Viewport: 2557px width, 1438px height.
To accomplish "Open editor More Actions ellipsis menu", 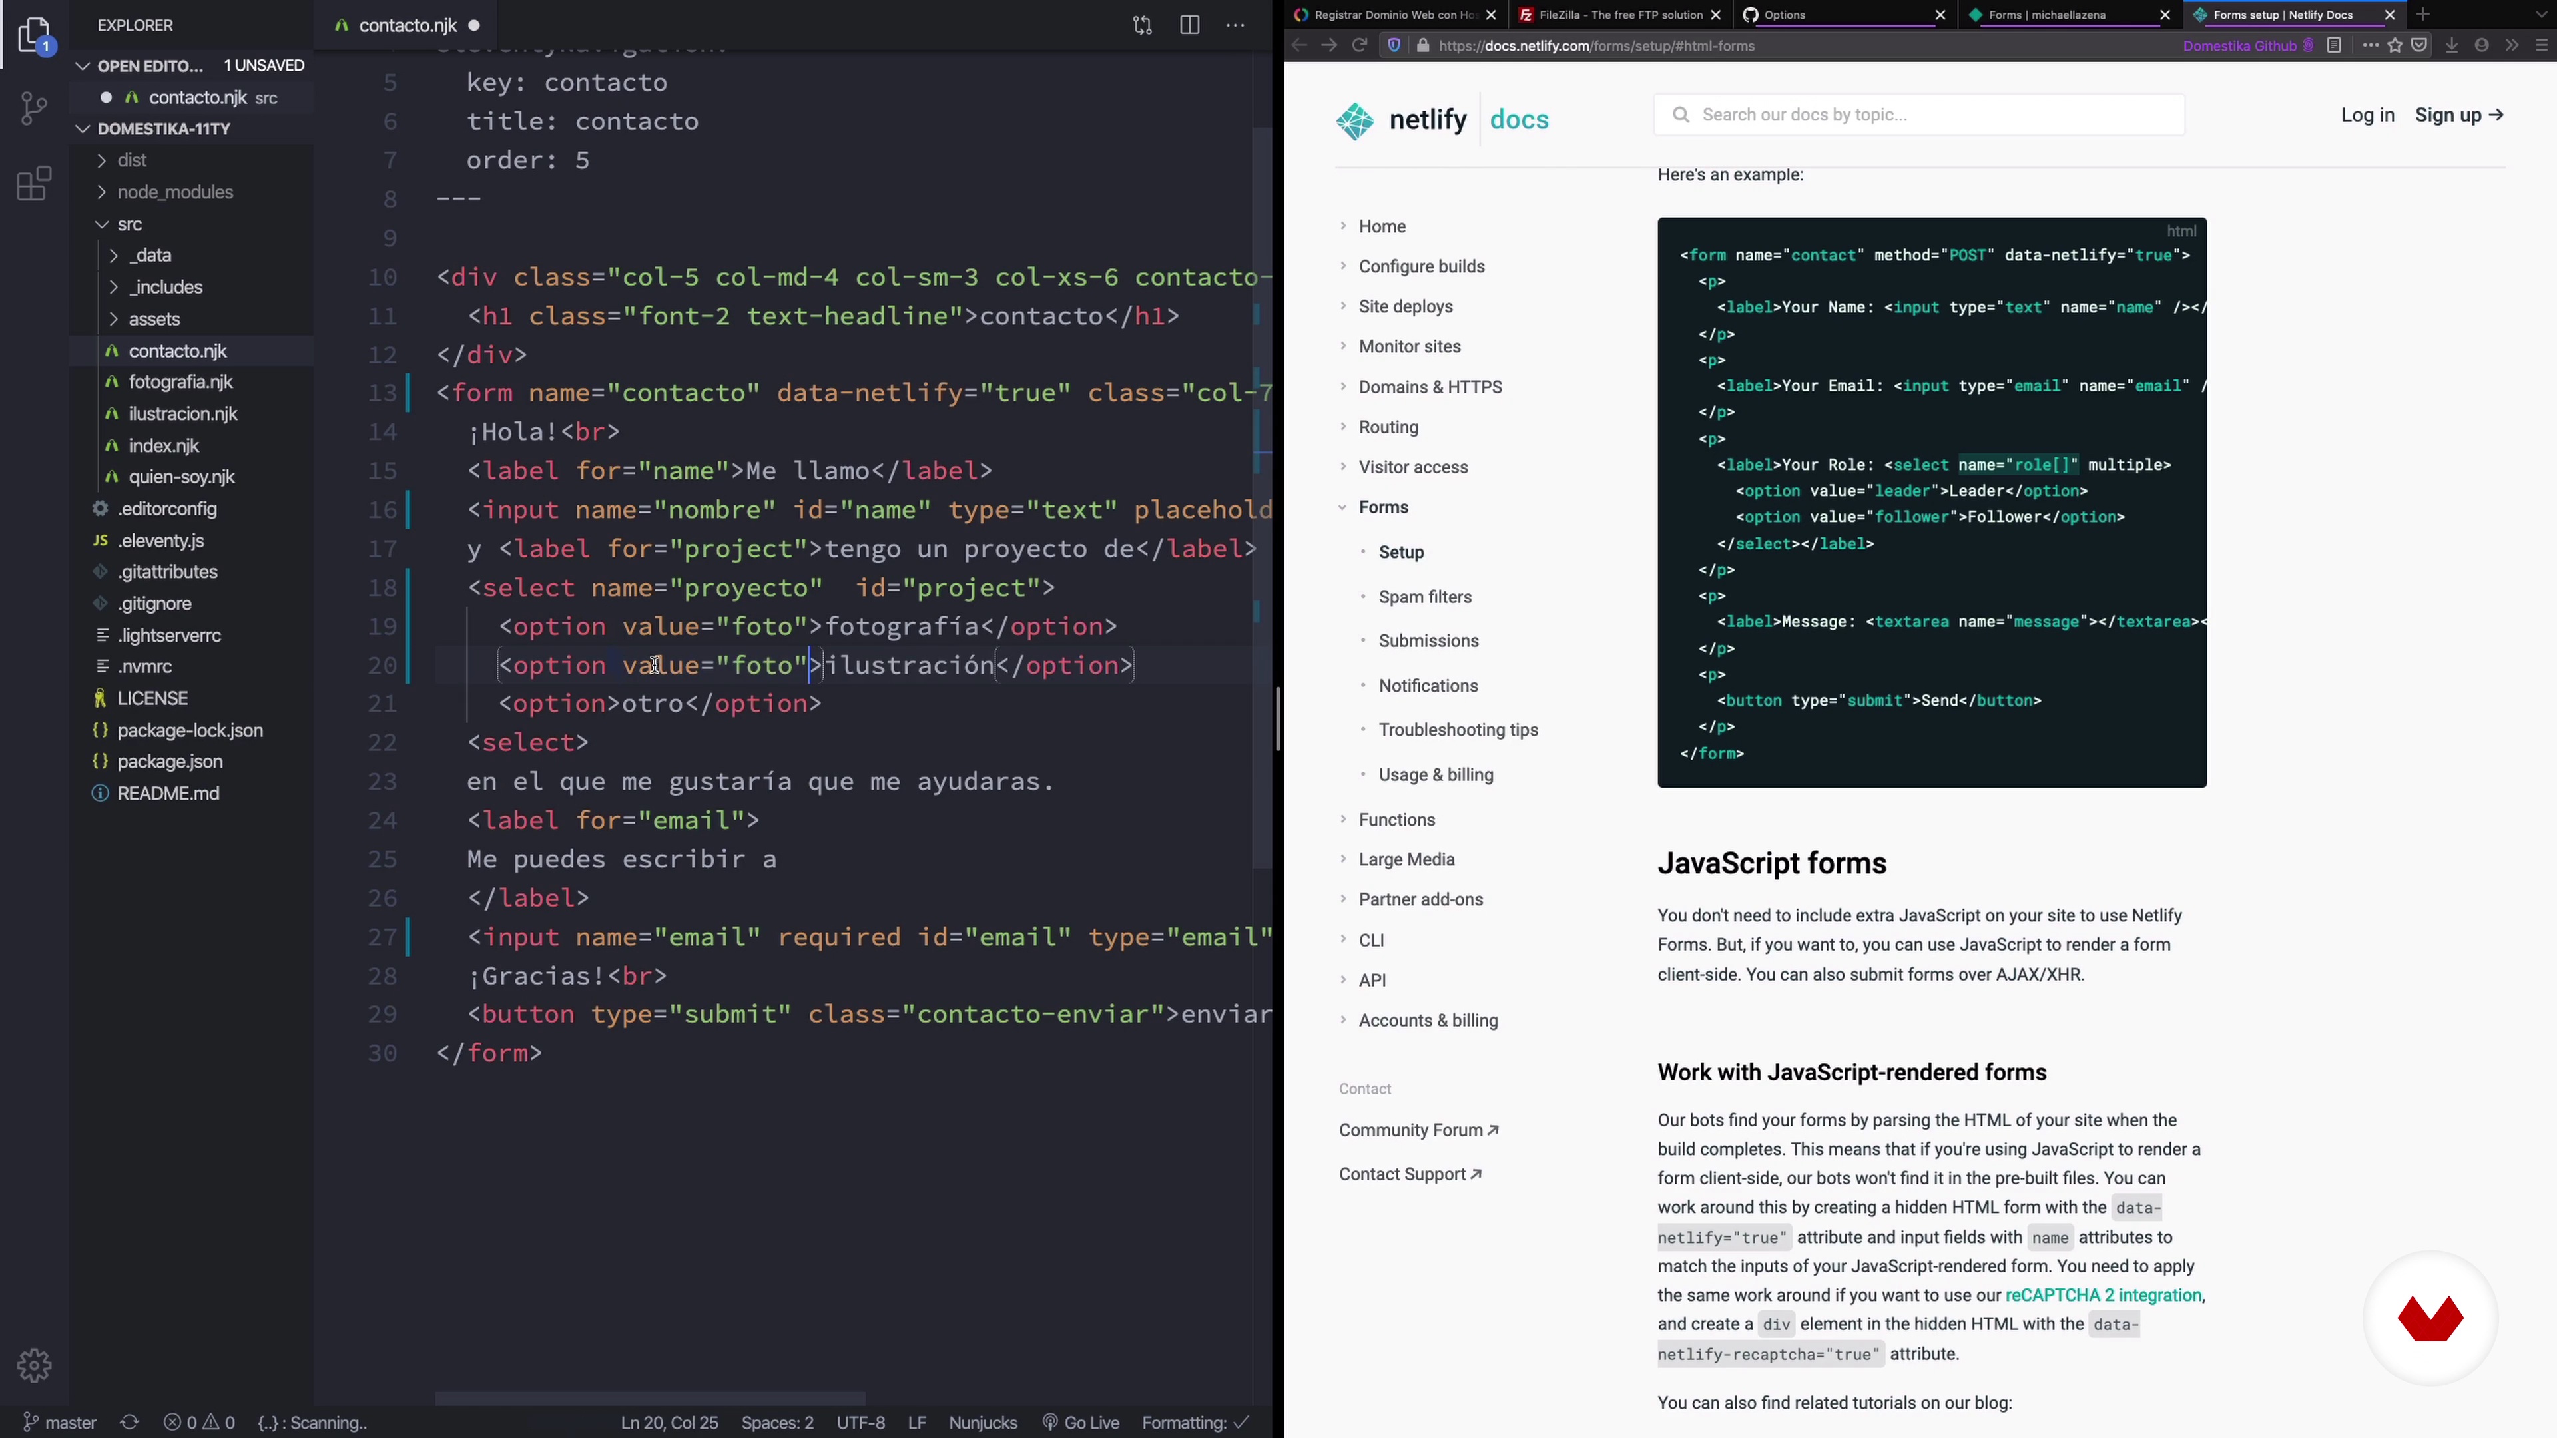I will coord(1236,26).
